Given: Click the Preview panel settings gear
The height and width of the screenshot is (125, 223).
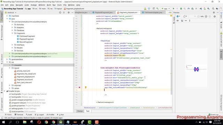Looking at the screenshot, I should (214, 12).
